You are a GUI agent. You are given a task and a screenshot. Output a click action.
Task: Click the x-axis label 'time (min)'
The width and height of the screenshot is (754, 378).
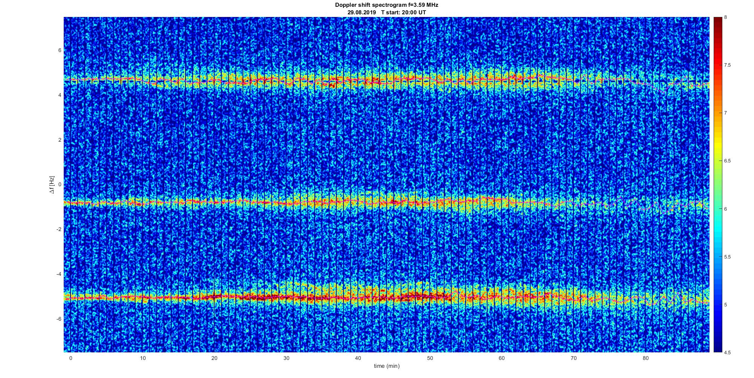[386, 366]
